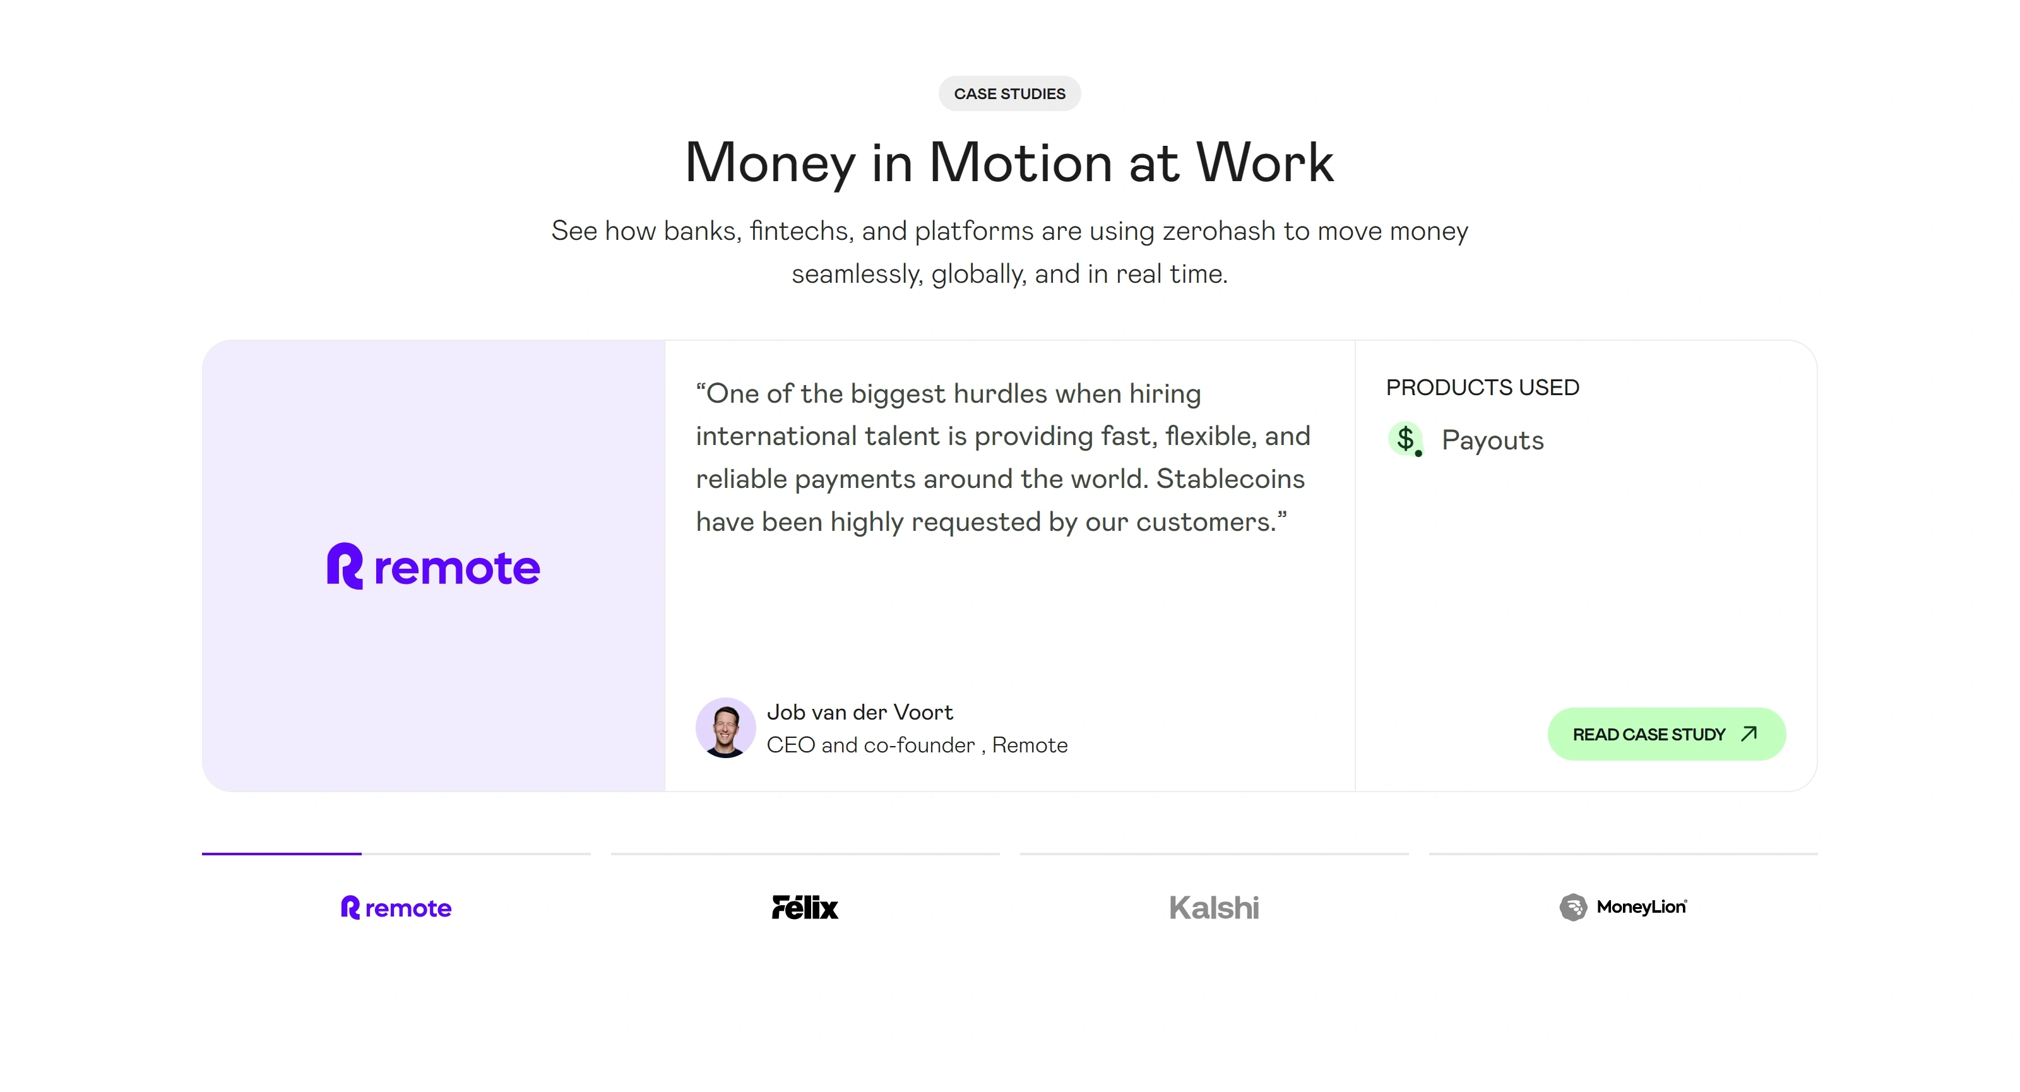The image size is (2020, 1092).
Task: Click the progress line above MoneyLion logo
Action: click(x=1623, y=853)
